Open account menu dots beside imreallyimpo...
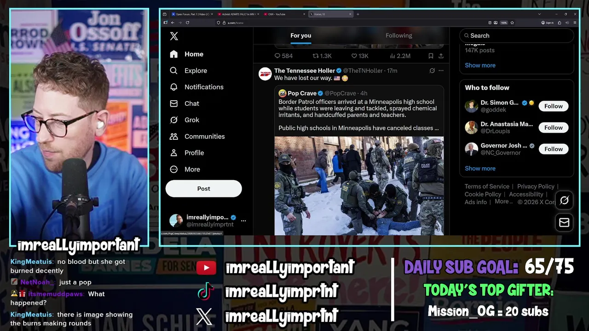 (x=243, y=221)
